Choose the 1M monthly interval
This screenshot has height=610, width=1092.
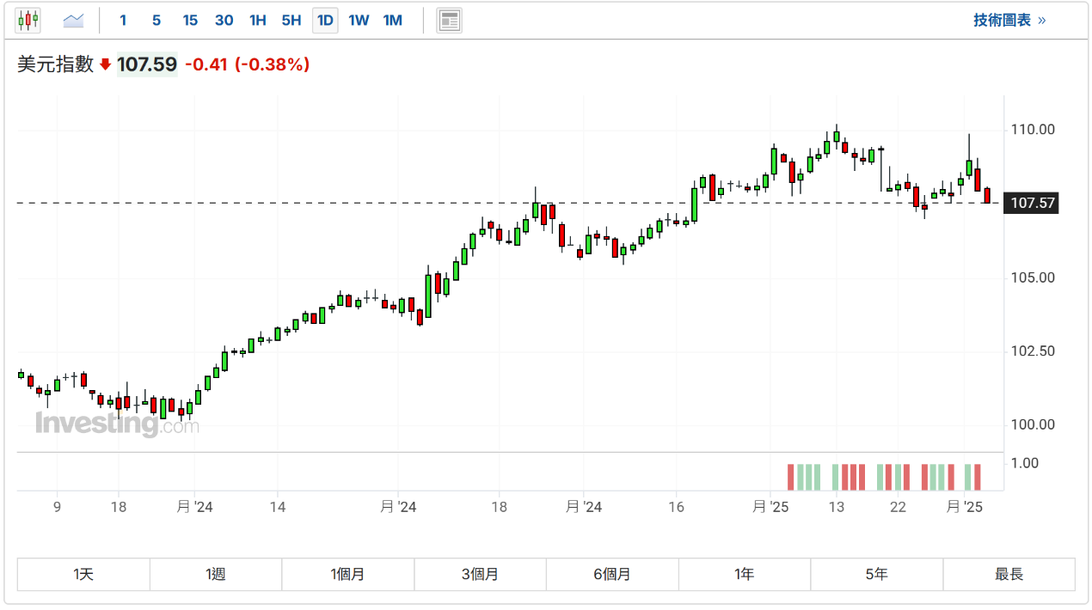click(392, 20)
